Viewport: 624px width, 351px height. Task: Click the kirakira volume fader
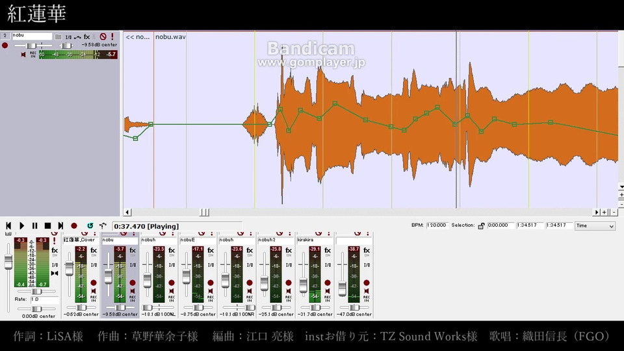(x=304, y=285)
